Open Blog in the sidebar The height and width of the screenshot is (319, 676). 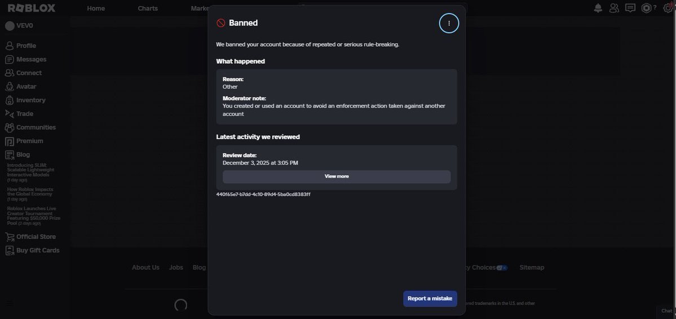[x=17, y=154]
